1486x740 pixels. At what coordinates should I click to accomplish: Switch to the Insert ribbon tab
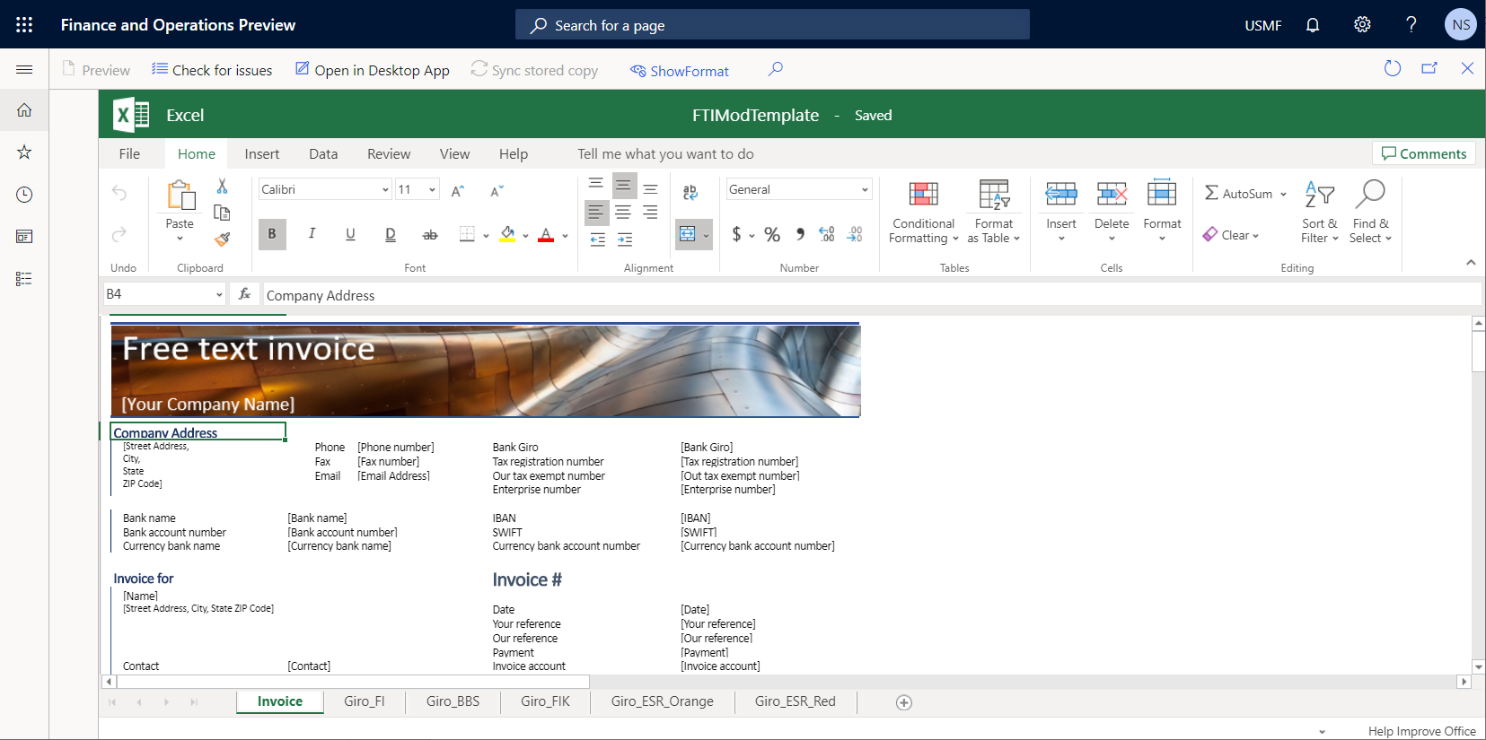(x=261, y=154)
